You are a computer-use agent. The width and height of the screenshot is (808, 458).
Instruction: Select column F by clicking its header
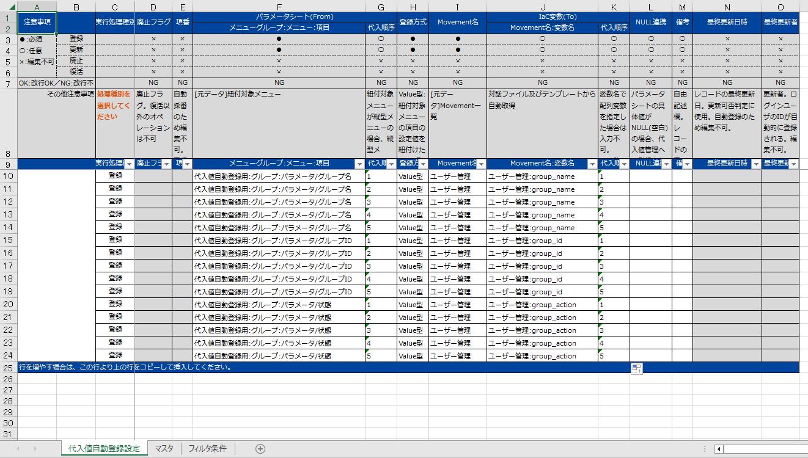point(279,7)
